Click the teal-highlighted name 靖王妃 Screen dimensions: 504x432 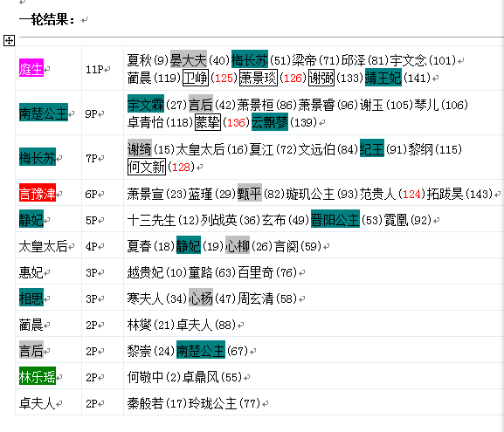(x=383, y=78)
